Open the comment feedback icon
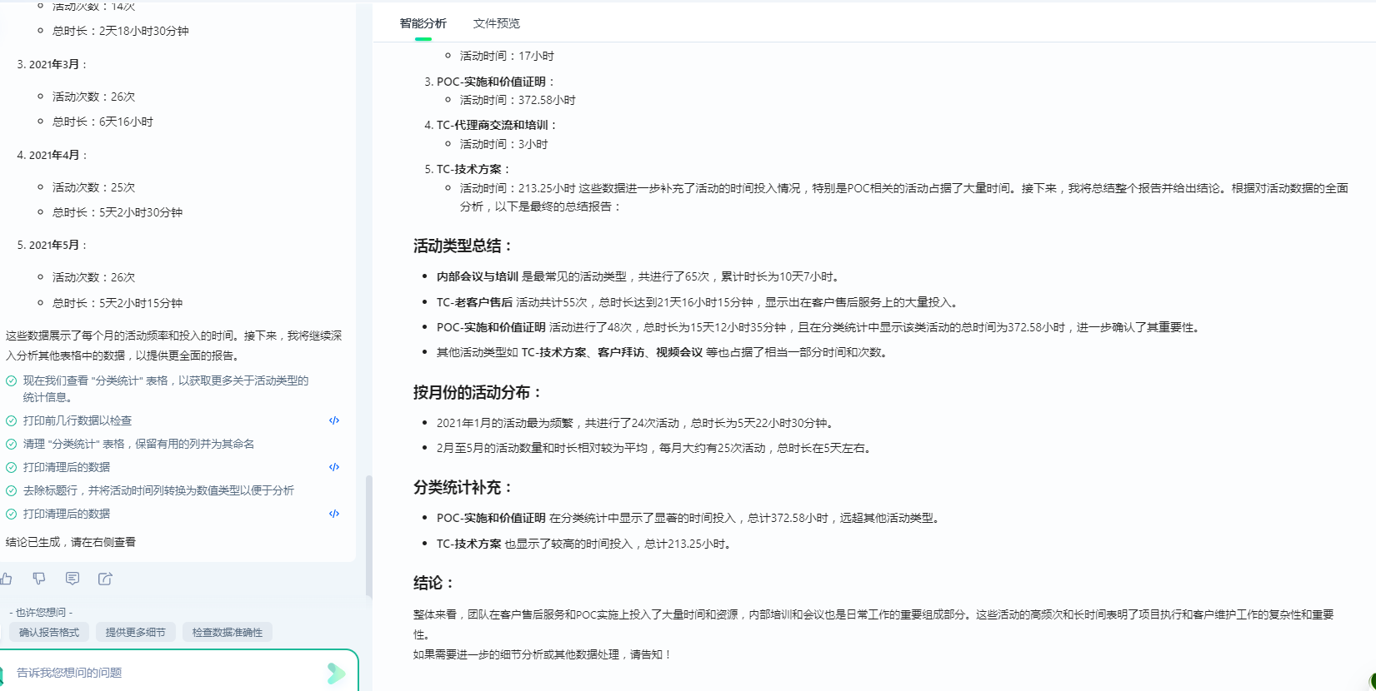Screen dimensions: 1376x691 coord(73,579)
